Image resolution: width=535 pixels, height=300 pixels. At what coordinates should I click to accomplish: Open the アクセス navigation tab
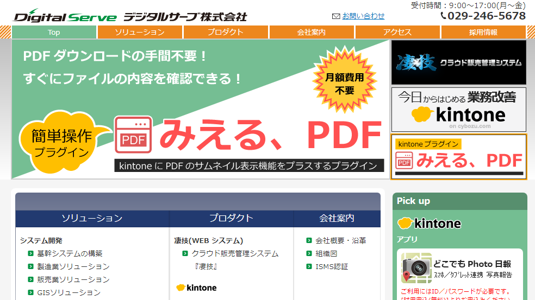click(397, 32)
